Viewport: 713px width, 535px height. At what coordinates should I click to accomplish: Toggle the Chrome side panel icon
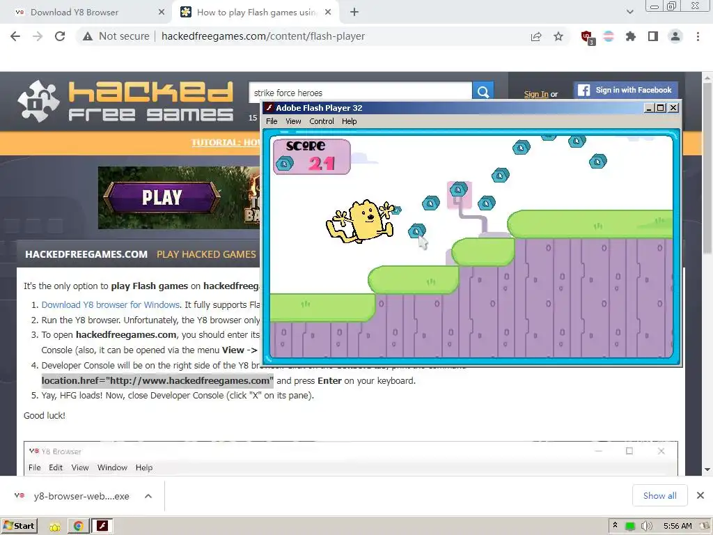point(653,36)
